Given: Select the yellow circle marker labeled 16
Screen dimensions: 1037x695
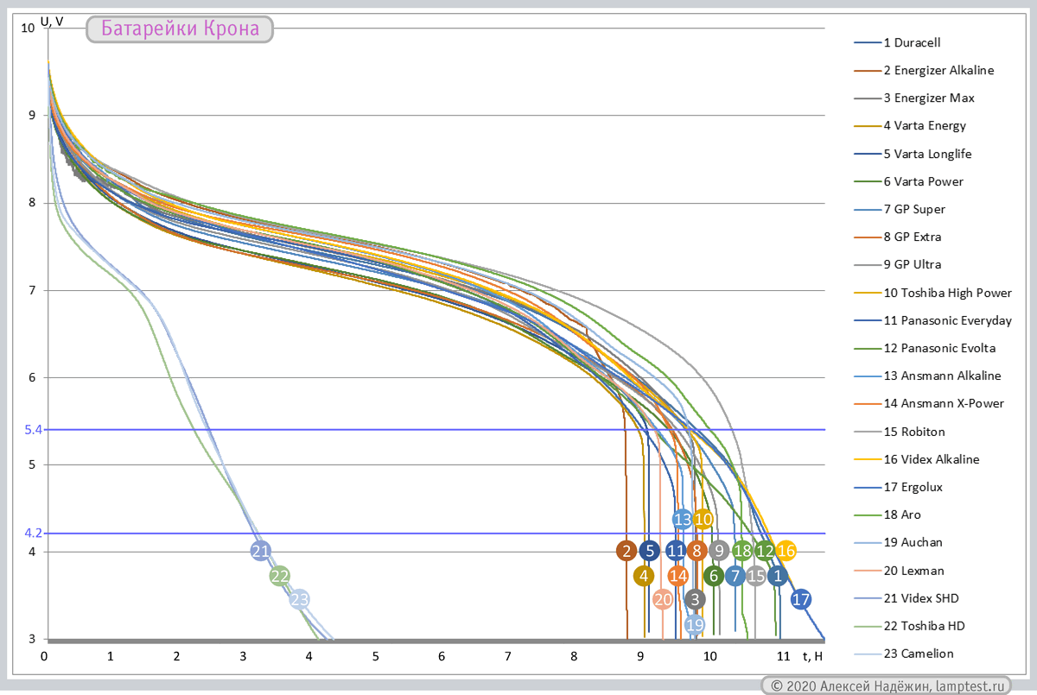Looking at the screenshot, I should coord(786,551).
